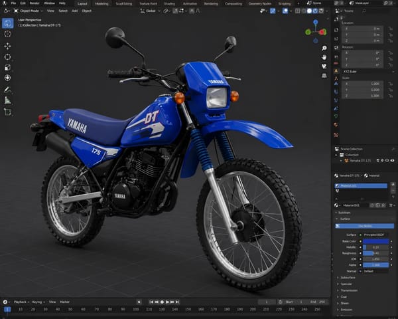The height and width of the screenshot is (319, 398).
Task: Select the Annotate pencil tool
Action: tap(7, 90)
